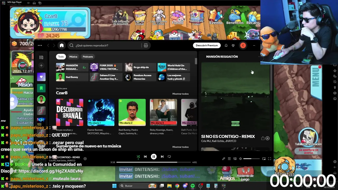Click song title SI NO ES CONTIGO - REMIX in panel
The width and height of the screenshot is (338, 190).
(228, 136)
